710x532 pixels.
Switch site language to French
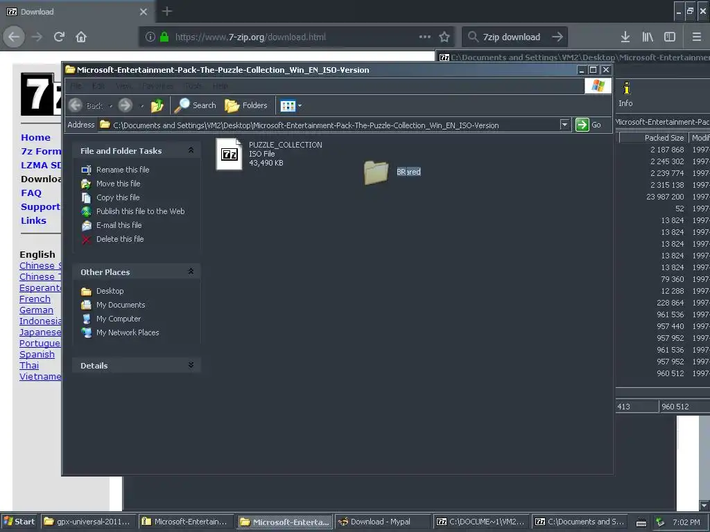35,299
